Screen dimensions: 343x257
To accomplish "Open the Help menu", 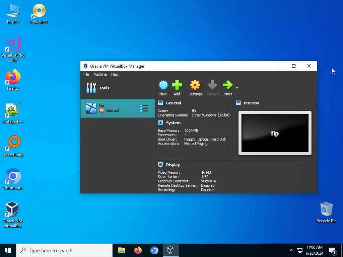I will pos(115,74).
